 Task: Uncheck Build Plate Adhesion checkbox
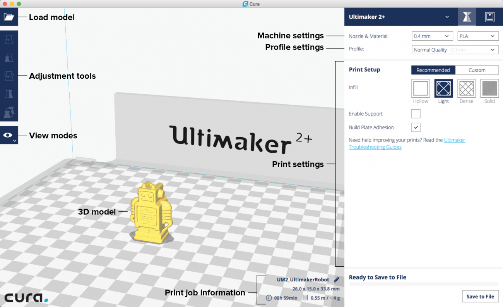(x=416, y=127)
